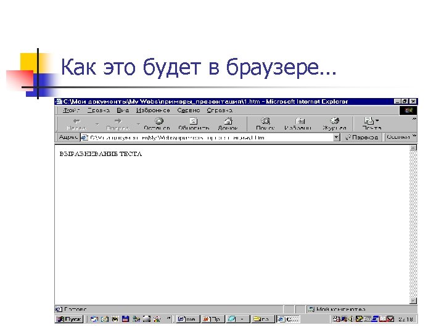Maximize the Internet Explorer window

point(405,101)
